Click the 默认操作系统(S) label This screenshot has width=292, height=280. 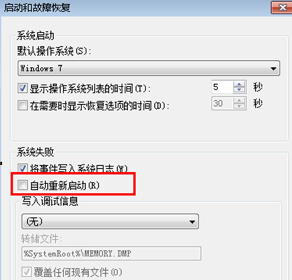(54, 52)
